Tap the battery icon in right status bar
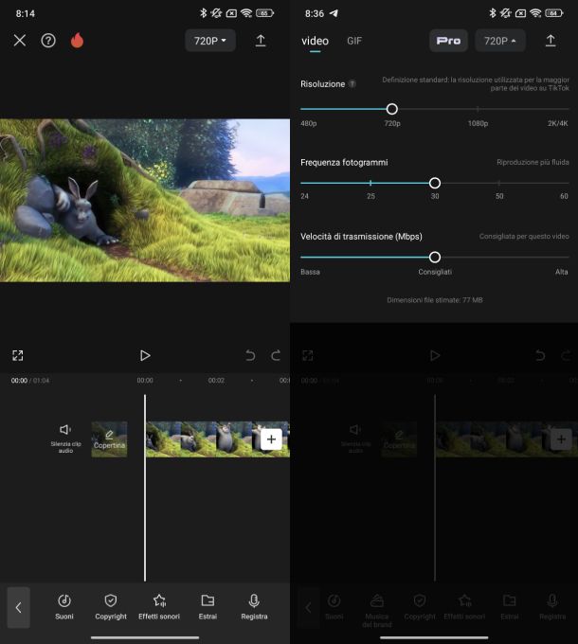The height and width of the screenshot is (644, 578). [553, 13]
